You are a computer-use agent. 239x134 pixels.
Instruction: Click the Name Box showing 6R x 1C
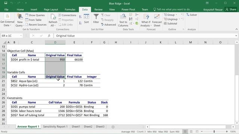10,36
